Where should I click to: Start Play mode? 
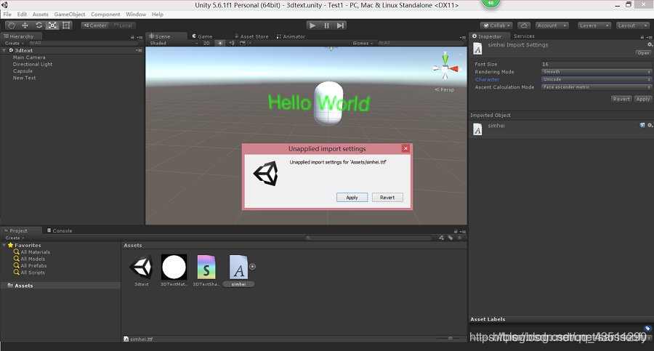click(x=312, y=25)
